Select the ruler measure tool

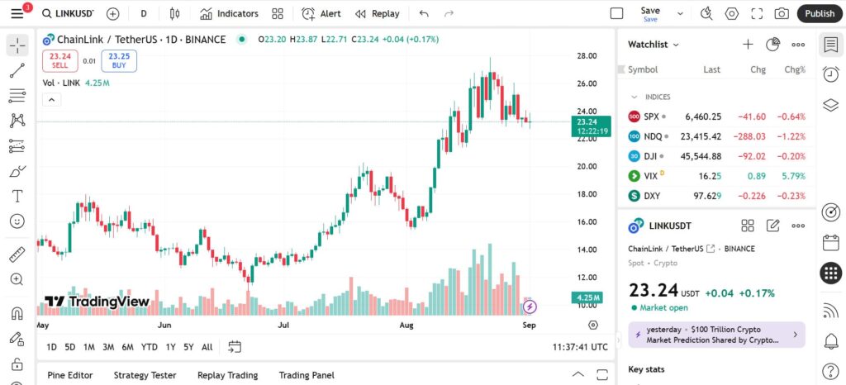[17, 254]
